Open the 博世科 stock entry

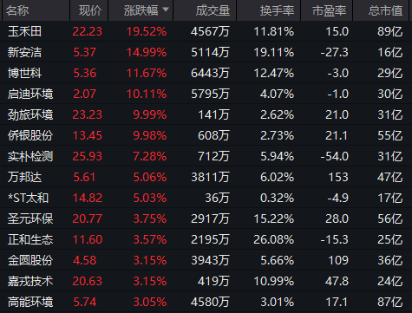(24, 73)
